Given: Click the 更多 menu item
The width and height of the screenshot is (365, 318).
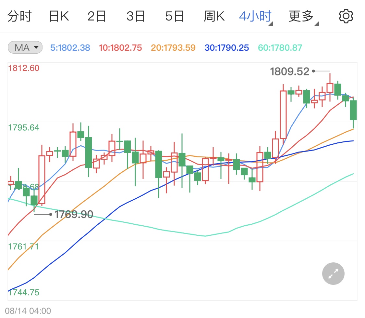Looking at the screenshot, I should click(301, 16).
